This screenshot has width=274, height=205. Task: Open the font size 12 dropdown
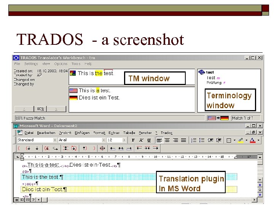pos(124,140)
